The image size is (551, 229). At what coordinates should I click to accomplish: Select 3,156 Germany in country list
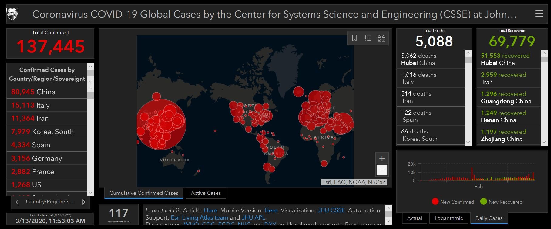(x=47, y=158)
